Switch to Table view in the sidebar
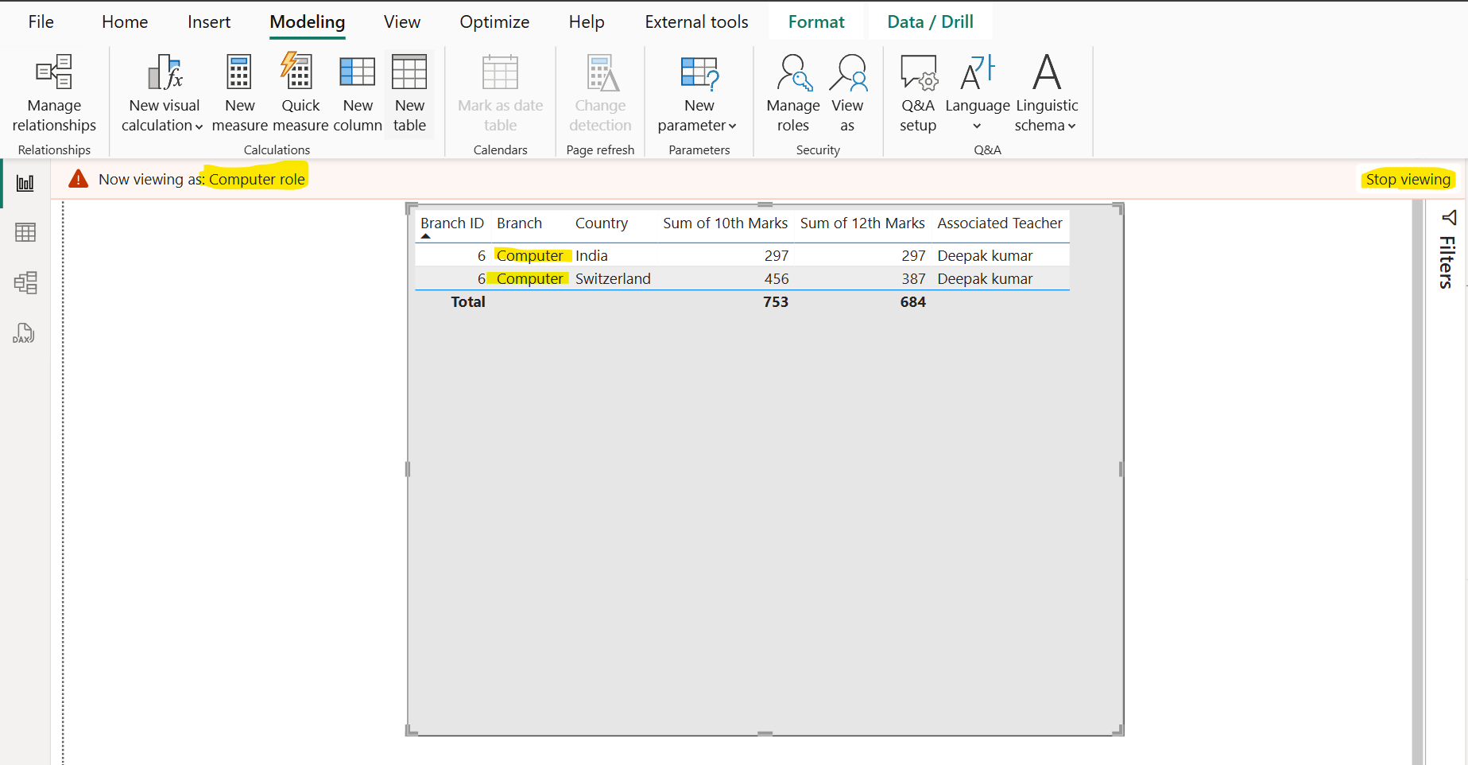Image resolution: width=1468 pixels, height=765 pixels. pyautogui.click(x=25, y=231)
